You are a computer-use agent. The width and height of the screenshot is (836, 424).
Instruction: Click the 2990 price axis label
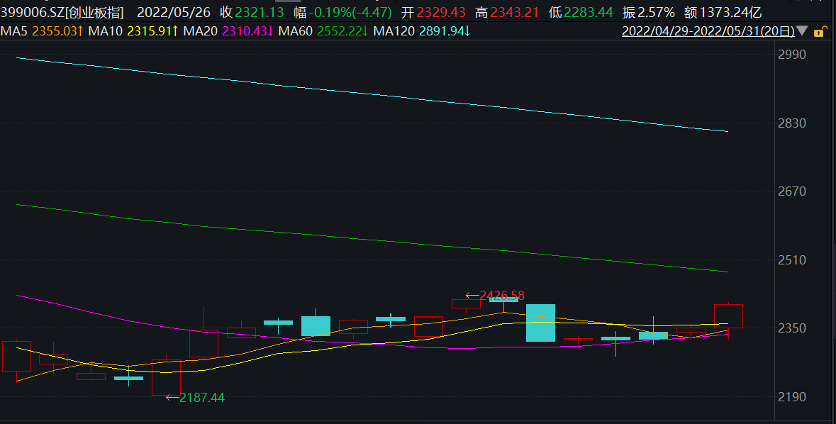pos(793,55)
